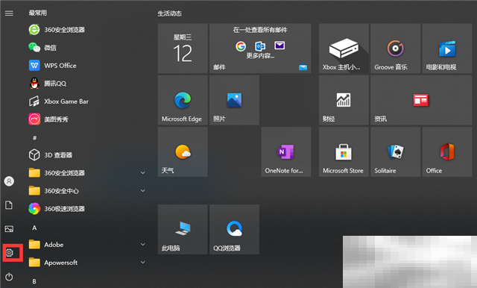Open the calendar tile showing 星期三 12
The height and width of the screenshot is (288, 477).
(183, 48)
